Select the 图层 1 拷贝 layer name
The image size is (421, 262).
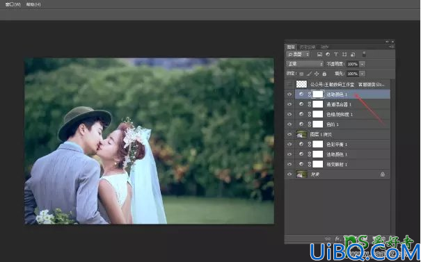click(321, 134)
